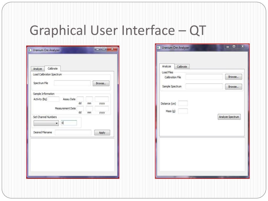Viewport: 268px width, 201px height.
Task: Minimize the left Uranium Ore Analyzer window
Action: (x=97, y=49)
